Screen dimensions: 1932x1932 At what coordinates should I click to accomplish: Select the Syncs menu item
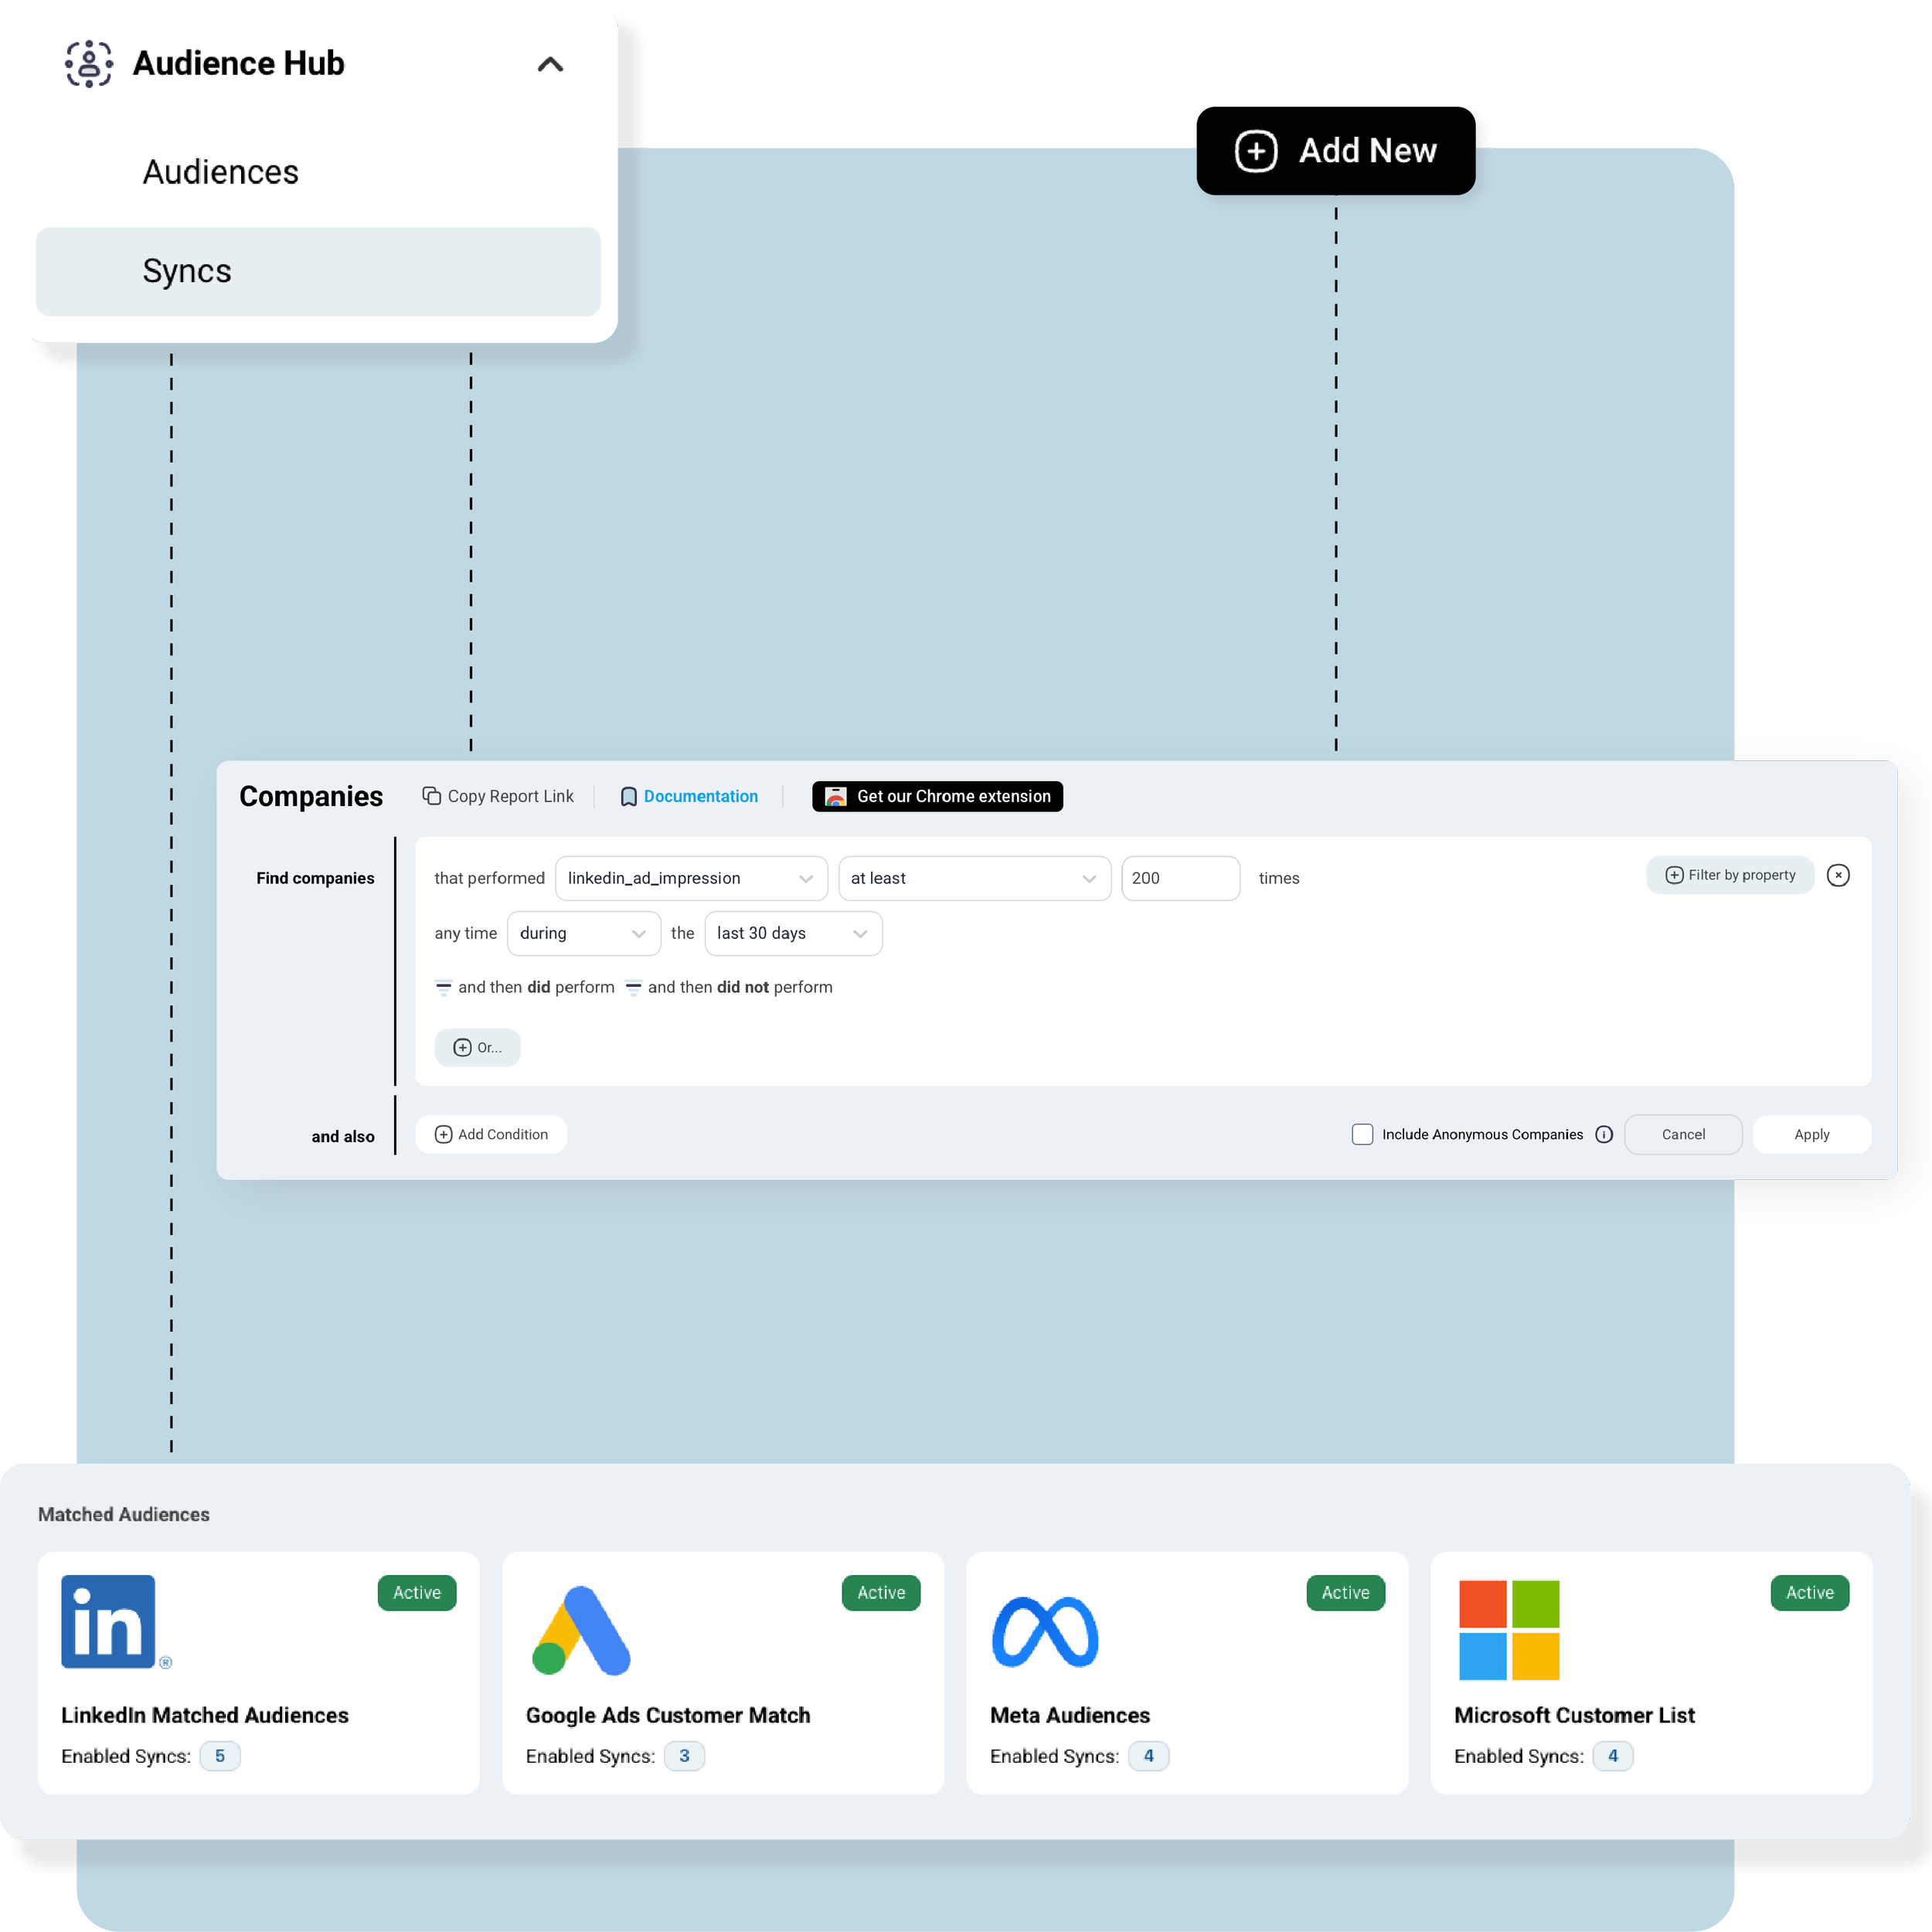point(318,271)
